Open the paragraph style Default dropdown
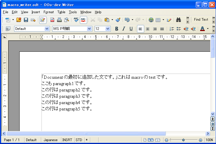Viewport: 216px width, 144px height. (47, 29)
